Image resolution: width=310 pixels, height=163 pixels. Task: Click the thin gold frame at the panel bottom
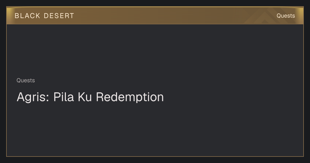[x=155, y=156]
